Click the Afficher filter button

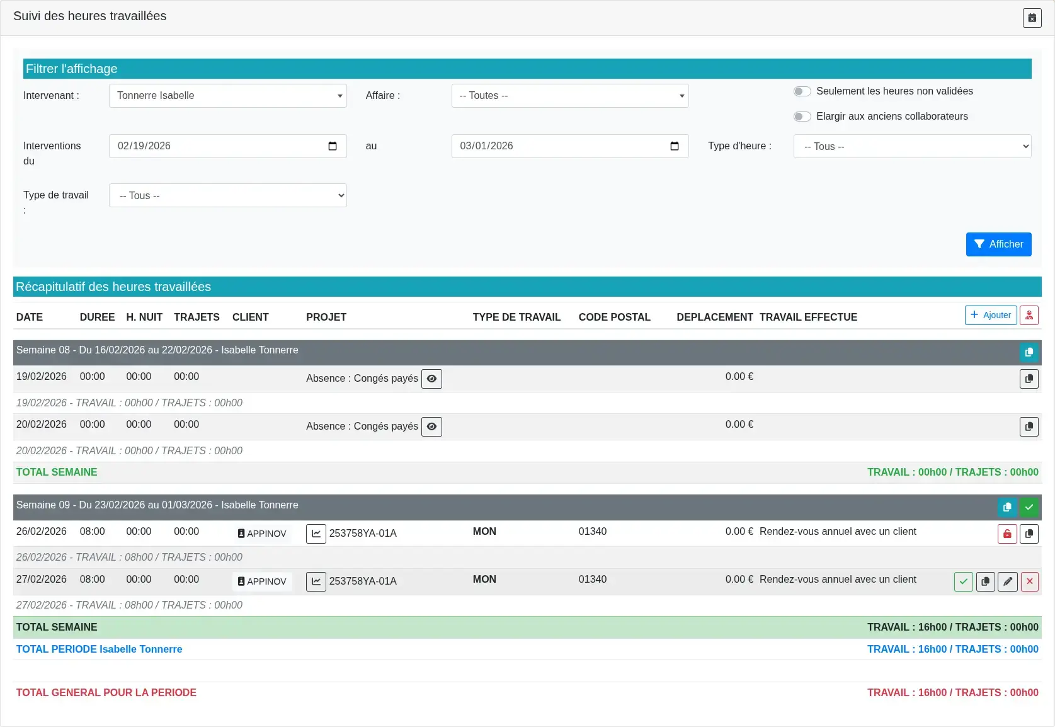pos(998,244)
